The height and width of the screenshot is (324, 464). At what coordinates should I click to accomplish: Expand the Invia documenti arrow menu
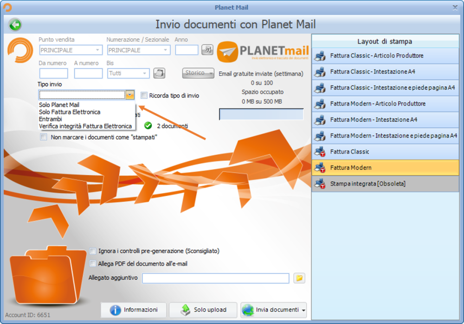click(303, 310)
